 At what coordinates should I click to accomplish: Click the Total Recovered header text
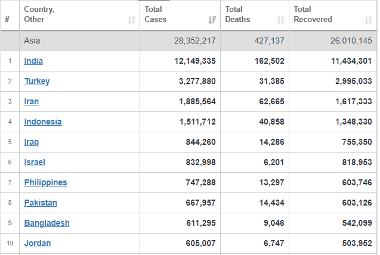313,14
